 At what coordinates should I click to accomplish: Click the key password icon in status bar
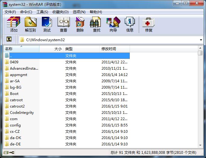click(x=12, y=153)
